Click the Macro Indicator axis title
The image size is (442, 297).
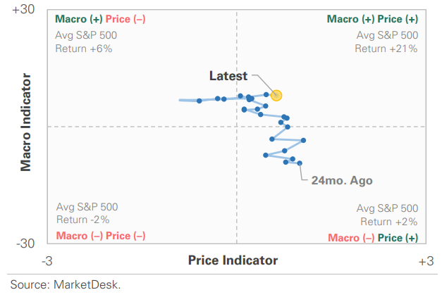(x=25, y=122)
